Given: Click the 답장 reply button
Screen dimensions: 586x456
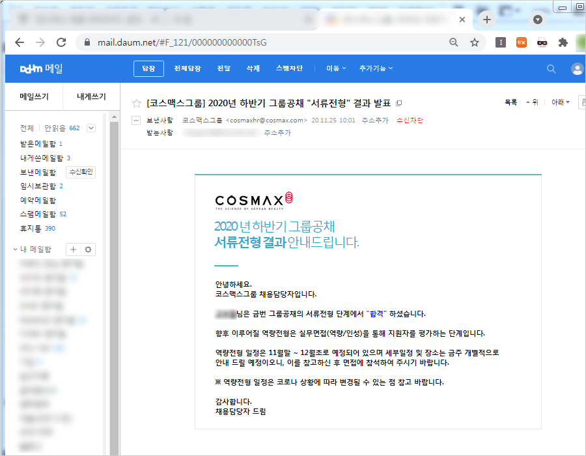Looking at the screenshot, I should click(148, 68).
